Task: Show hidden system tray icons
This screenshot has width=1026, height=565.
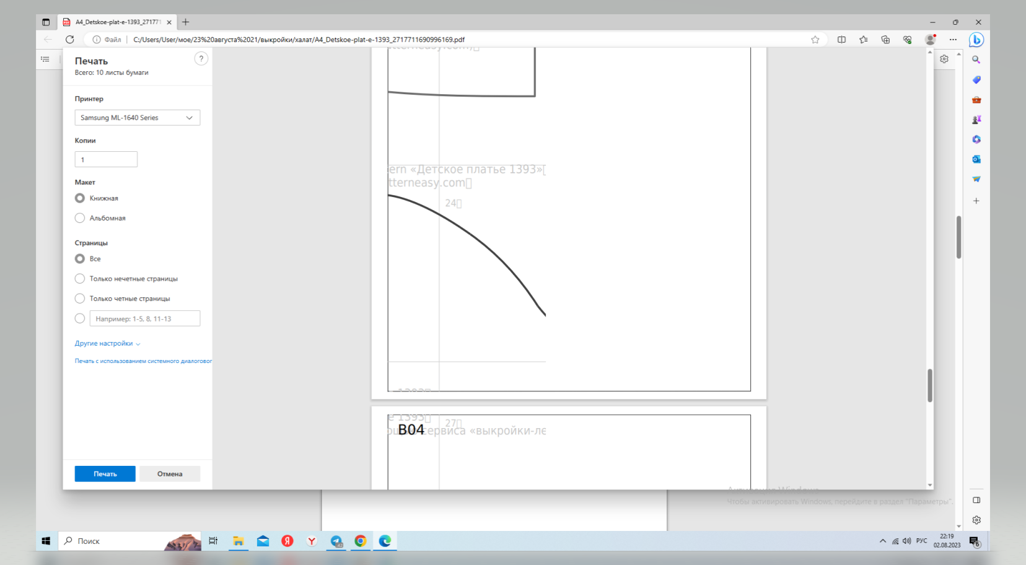Action: coord(882,541)
